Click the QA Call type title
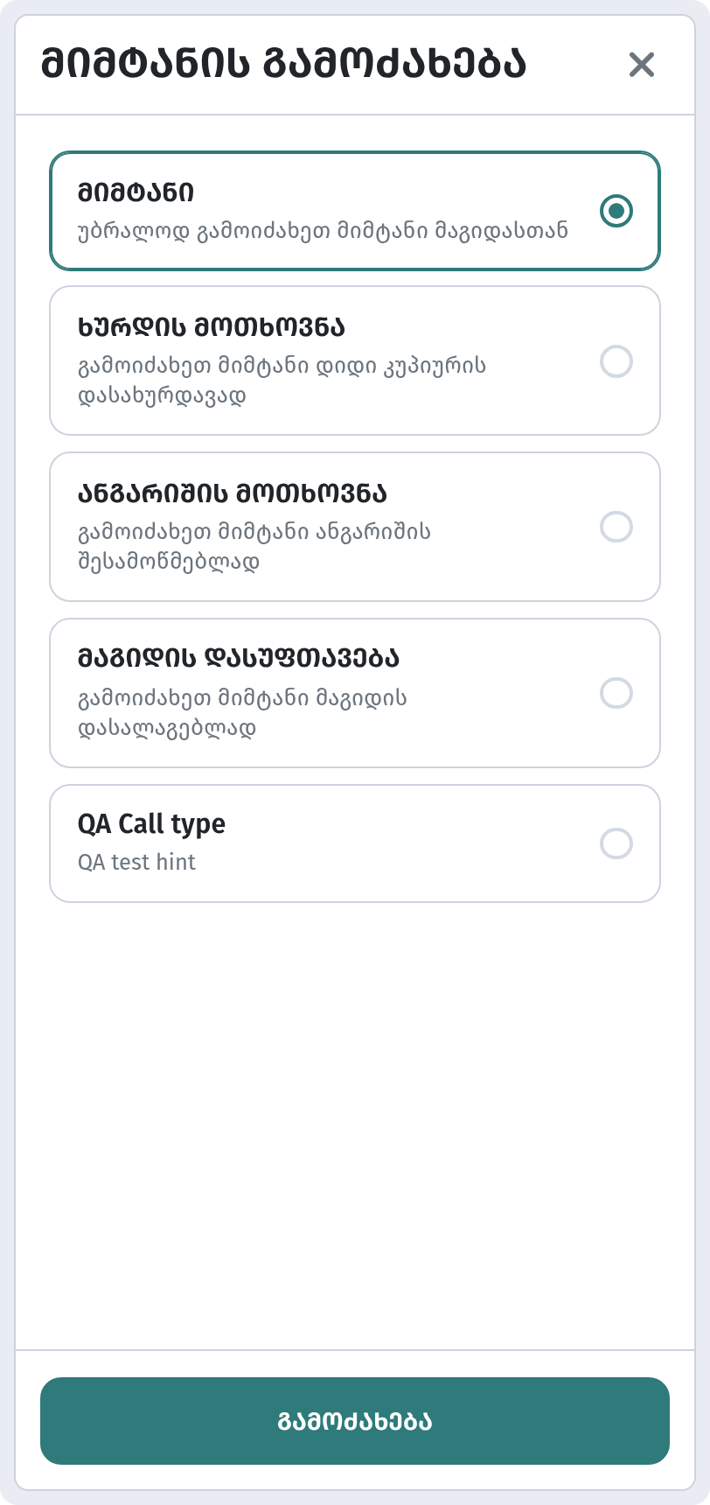 tap(151, 824)
